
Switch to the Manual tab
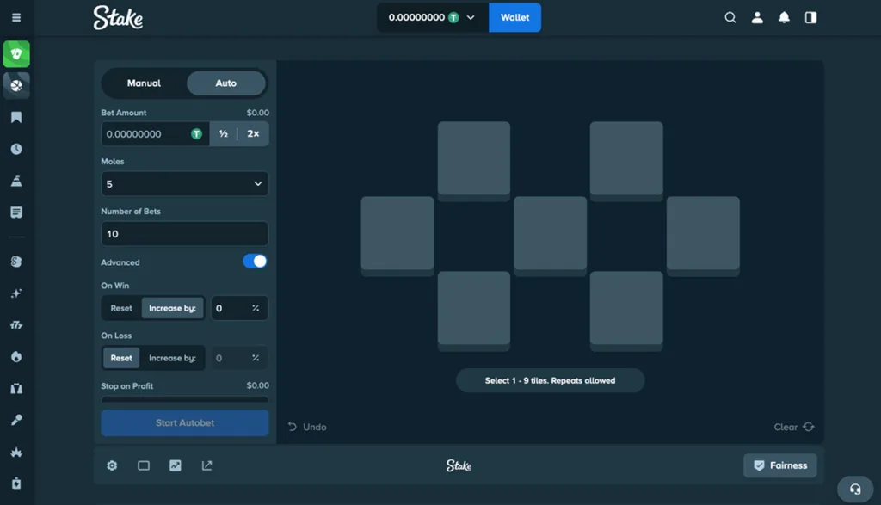(144, 83)
